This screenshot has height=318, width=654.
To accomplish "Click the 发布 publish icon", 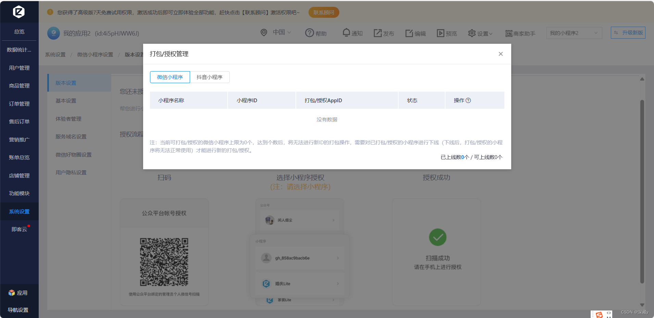I will coord(378,33).
